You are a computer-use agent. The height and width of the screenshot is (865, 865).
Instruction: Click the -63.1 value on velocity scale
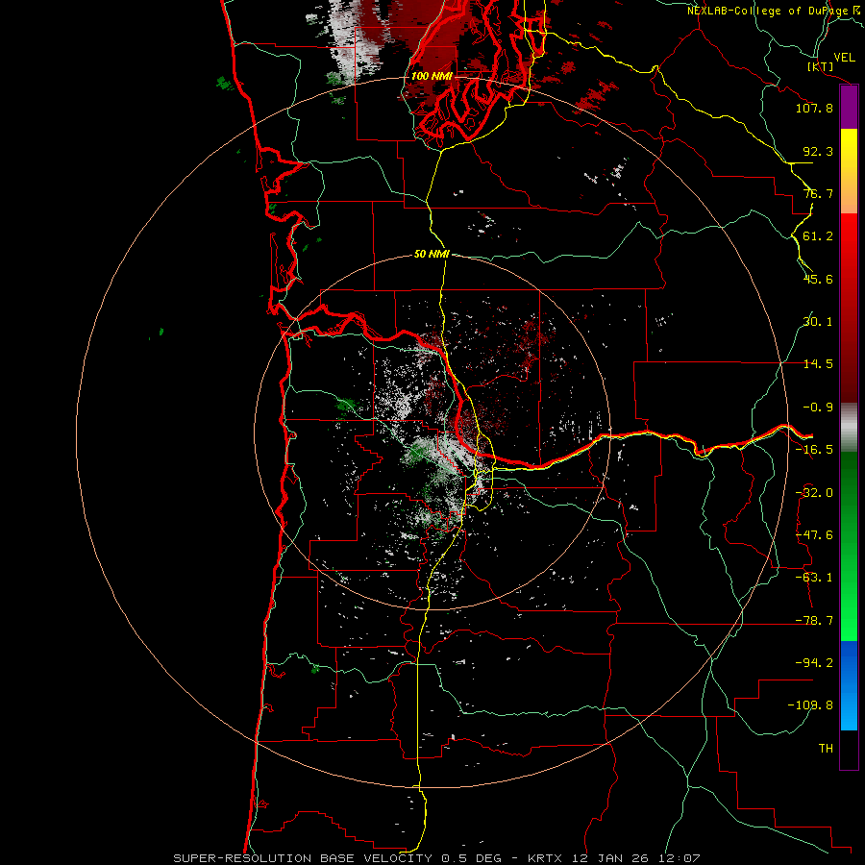tap(814, 578)
